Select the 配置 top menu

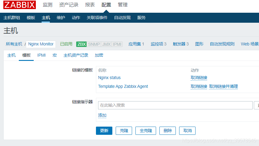[x=106, y=5]
